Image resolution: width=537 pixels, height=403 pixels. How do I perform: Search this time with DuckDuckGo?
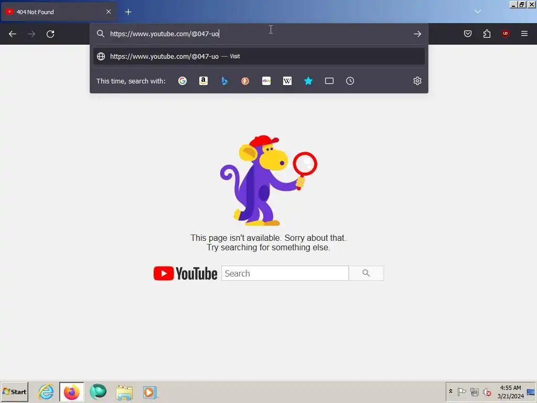tap(245, 81)
